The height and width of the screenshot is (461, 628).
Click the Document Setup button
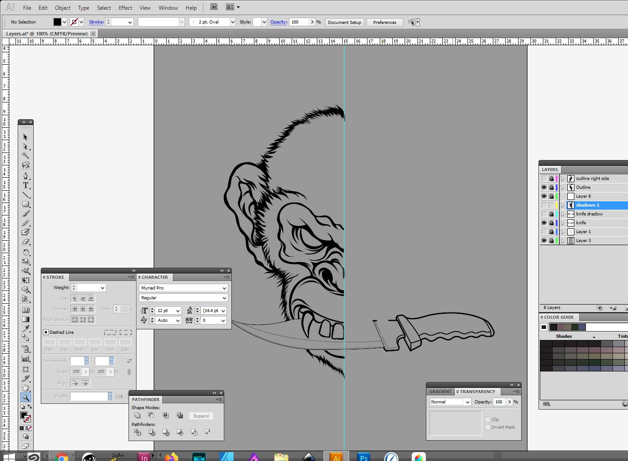(344, 22)
